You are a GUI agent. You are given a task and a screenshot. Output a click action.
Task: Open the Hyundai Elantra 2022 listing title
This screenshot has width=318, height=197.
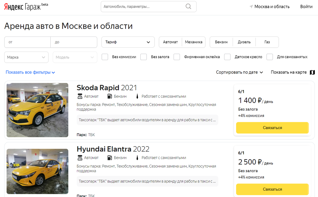pyautogui.click(x=113, y=149)
